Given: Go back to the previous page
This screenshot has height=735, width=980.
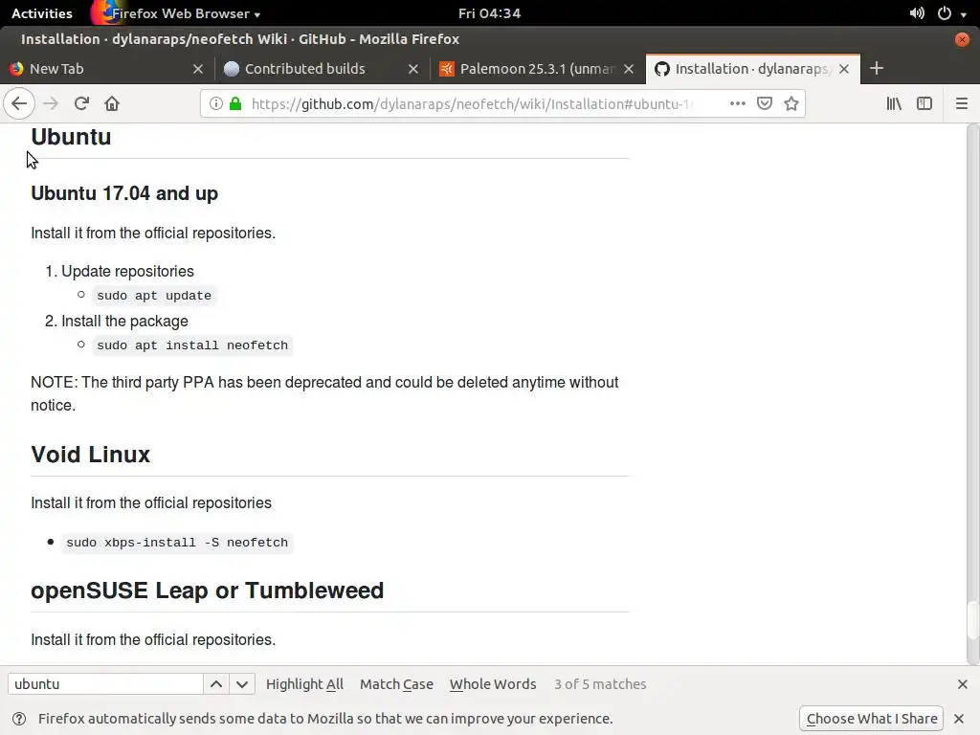Looking at the screenshot, I should tap(19, 103).
